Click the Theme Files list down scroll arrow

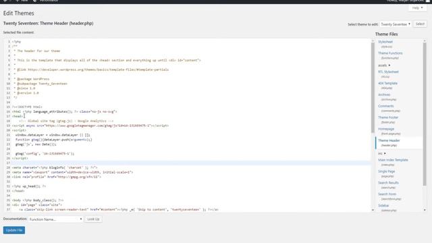coord(425,210)
